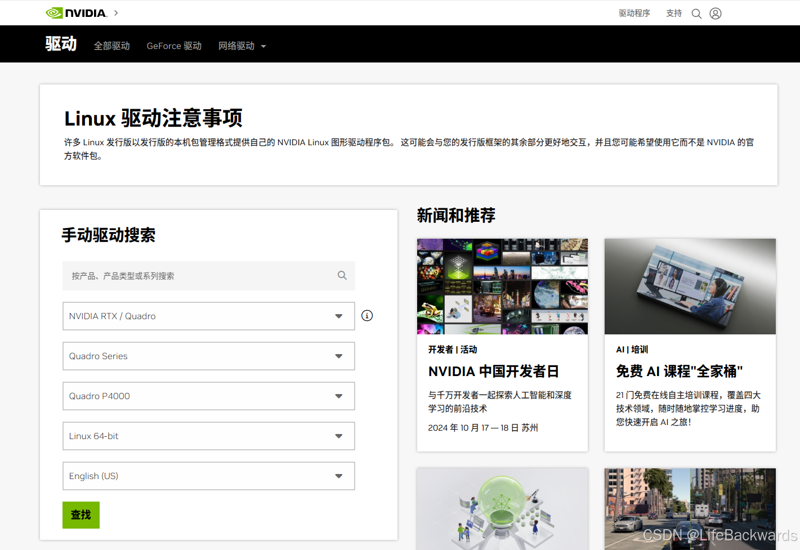The image size is (800, 550).
Task: Select 全部驱动 in navigation bar
Action: [112, 46]
